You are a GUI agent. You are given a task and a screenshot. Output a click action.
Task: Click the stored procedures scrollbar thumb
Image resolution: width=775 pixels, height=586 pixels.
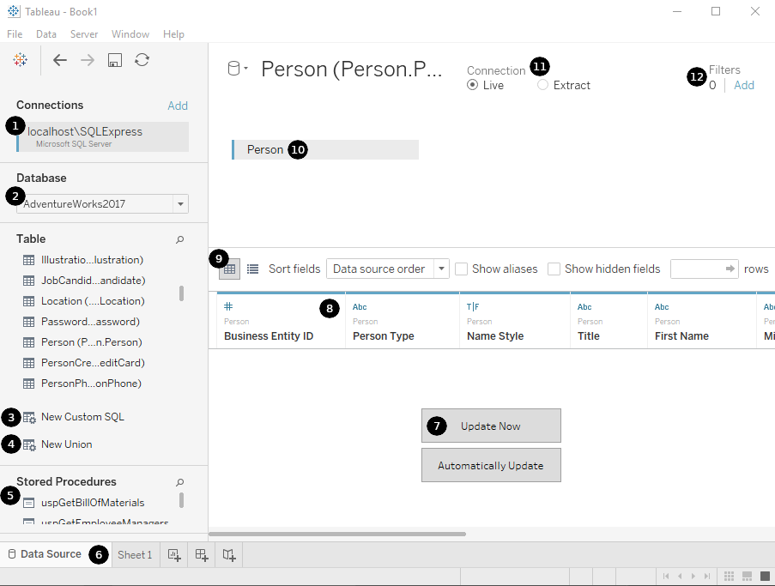click(x=181, y=500)
